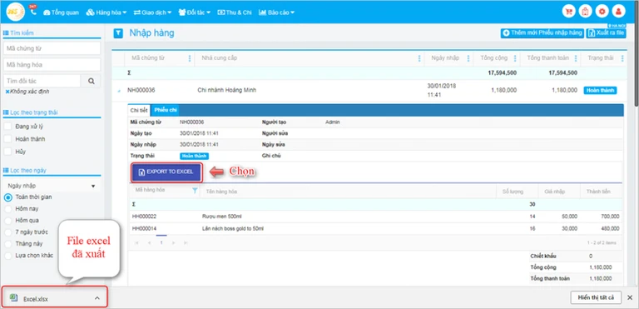
Task: Open the user account icon
Action: click(x=619, y=12)
